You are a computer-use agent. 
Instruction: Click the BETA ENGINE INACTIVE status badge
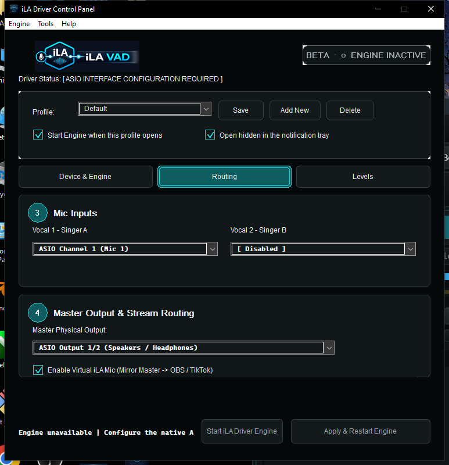click(x=367, y=55)
